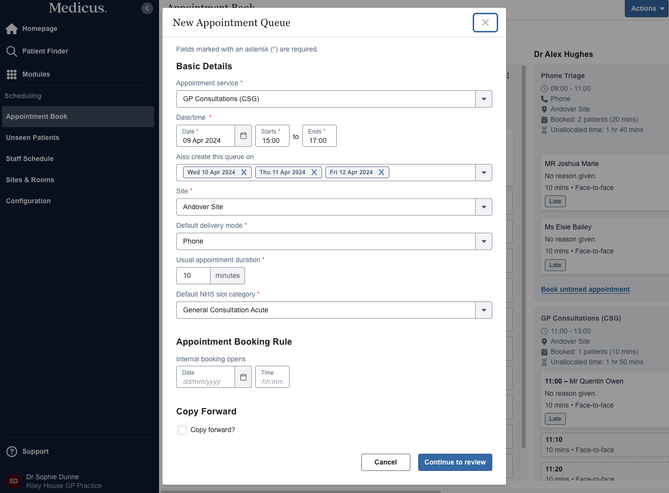Open Unseen Patients in sidebar

(32, 138)
